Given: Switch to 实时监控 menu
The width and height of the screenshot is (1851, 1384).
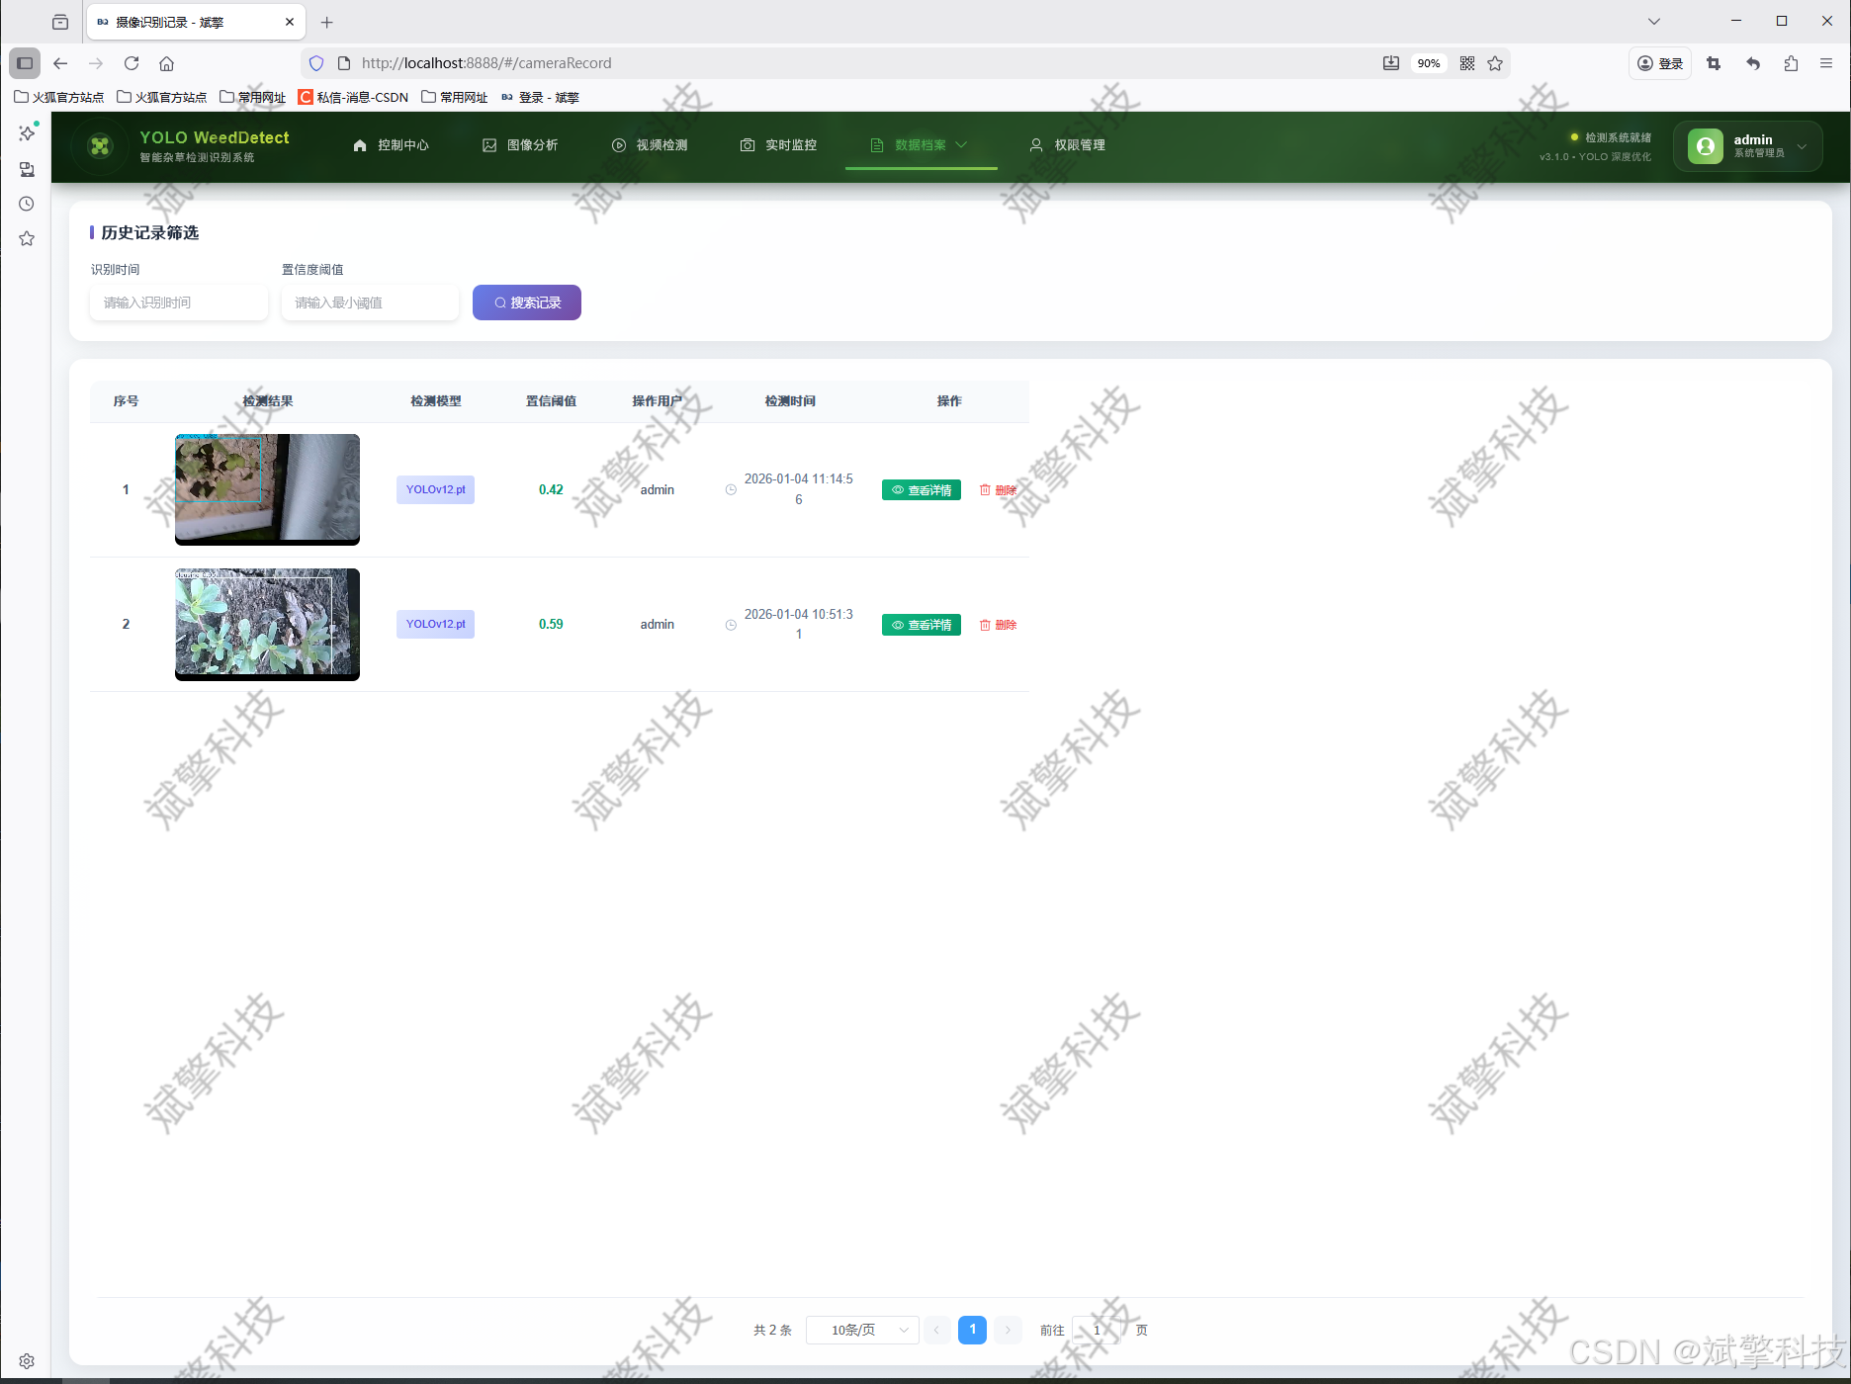Looking at the screenshot, I should pos(778,145).
